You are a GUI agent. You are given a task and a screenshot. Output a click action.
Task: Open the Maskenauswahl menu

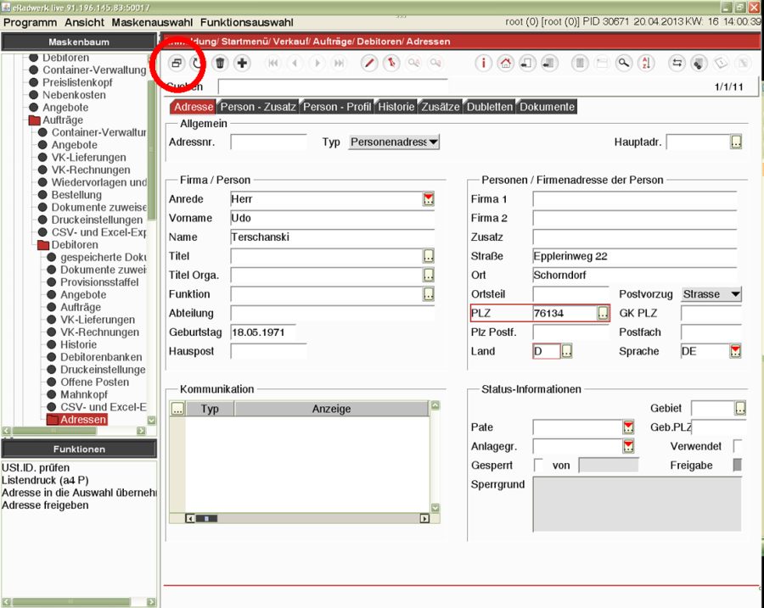tap(152, 22)
